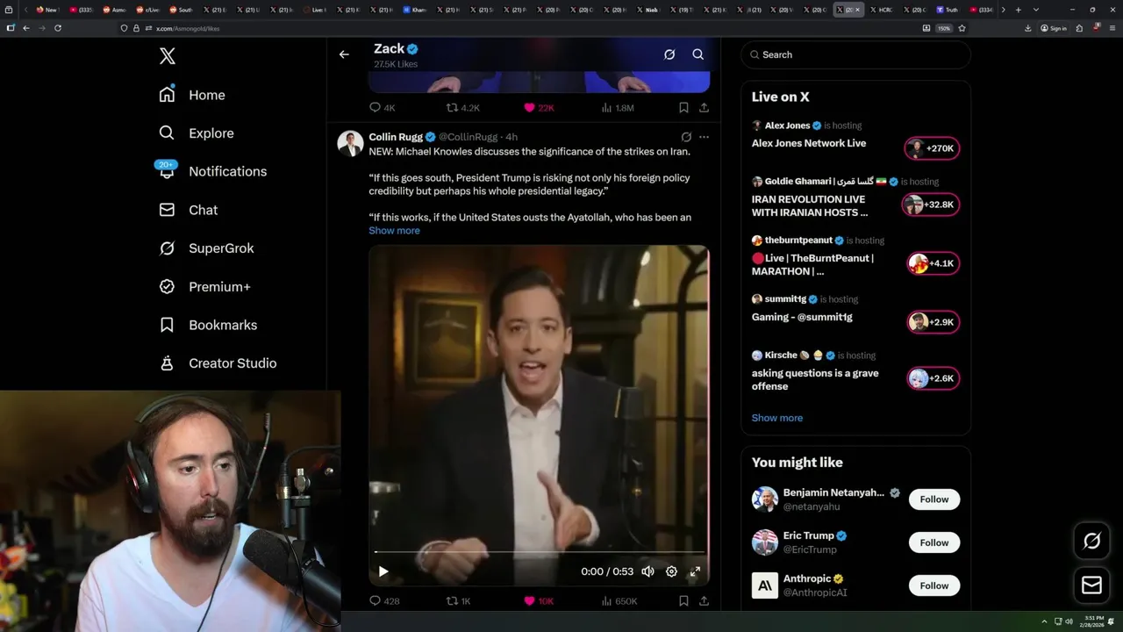The image size is (1123, 632).
Task: Open Creator Studio in the sidebar
Action: pyautogui.click(x=218, y=363)
